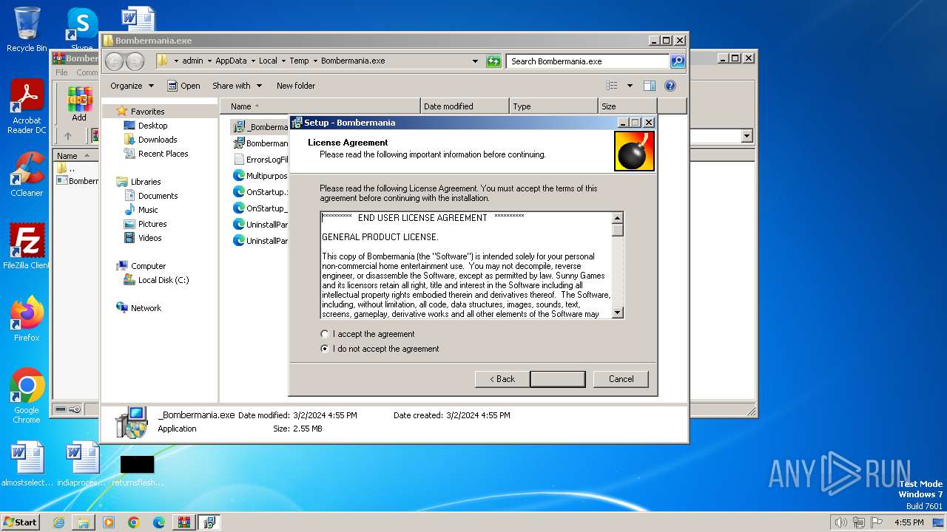The width and height of the screenshot is (947, 532).
Task: Open Google Chrome desktop icon
Action: point(27,395)
